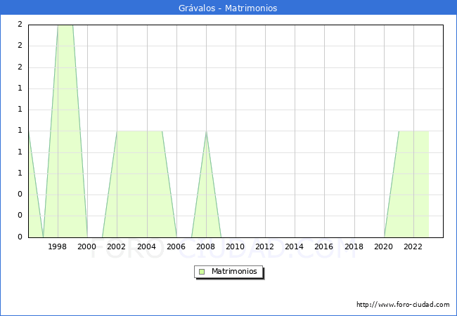The image size is (457, 316).
Task: Click the 2002 label on the x-axis
Action: (117, 246)
